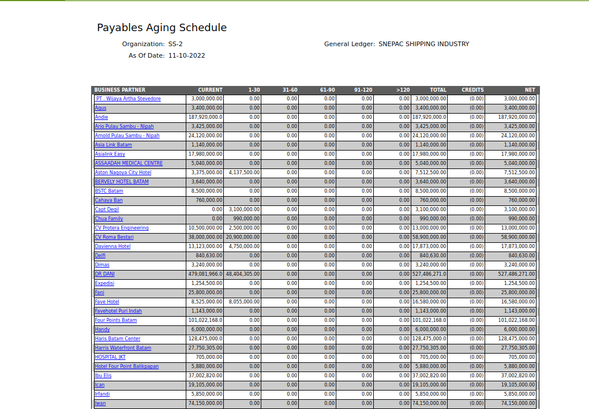Open the Four Points Batam link
589x409 pixels.
tap(116, 320)
